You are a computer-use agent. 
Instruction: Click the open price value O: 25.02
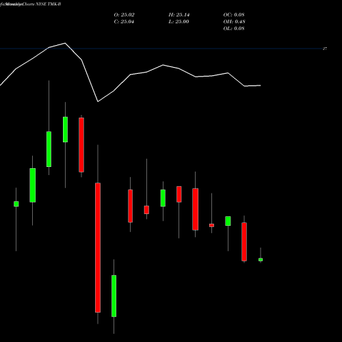124,15
